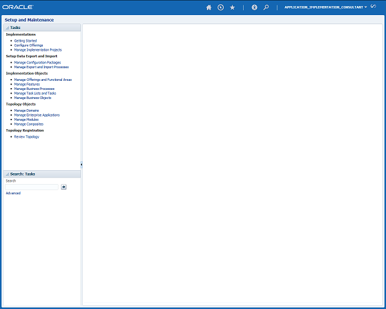Open Configure Offerings link

pos(28,45)
